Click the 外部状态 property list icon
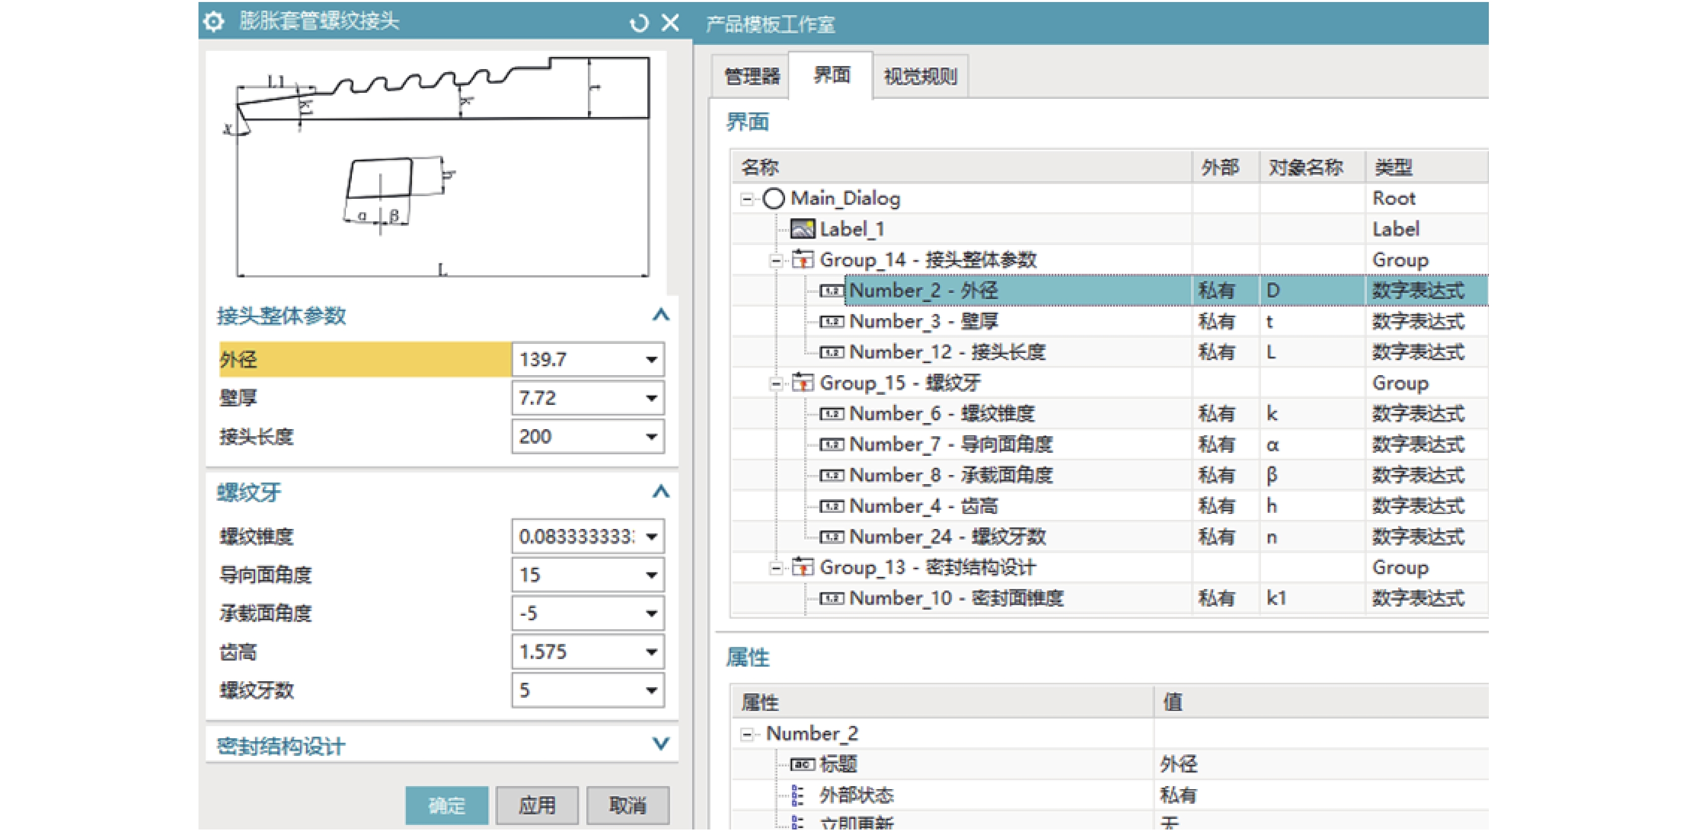1687x832 pixels. 797,795
